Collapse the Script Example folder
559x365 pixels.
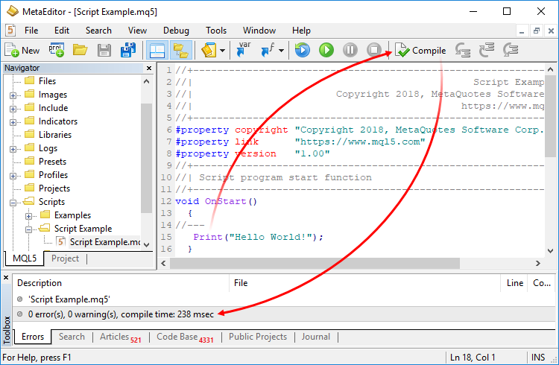(28, 229)
